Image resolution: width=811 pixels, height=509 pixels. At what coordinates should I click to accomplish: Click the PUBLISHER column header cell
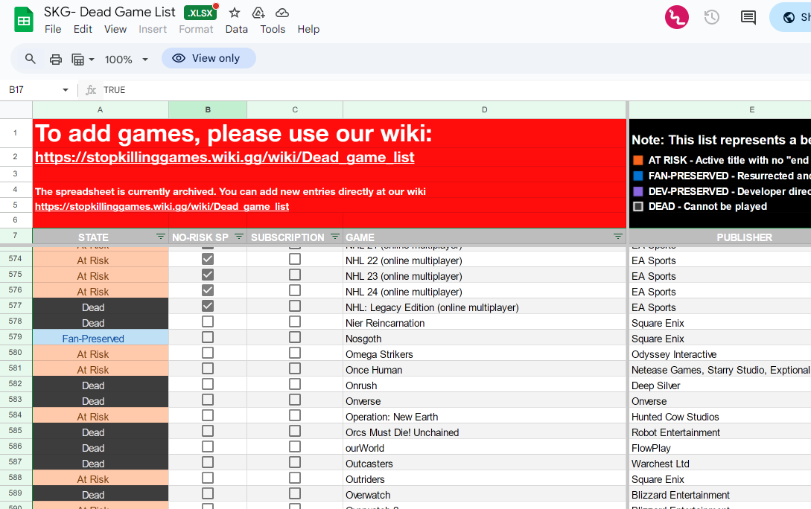click(x=720, y=237)
